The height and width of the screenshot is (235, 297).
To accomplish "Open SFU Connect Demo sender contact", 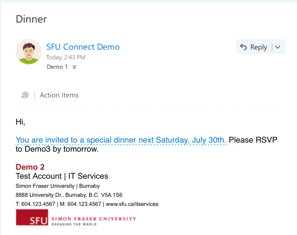I will 83,47.
